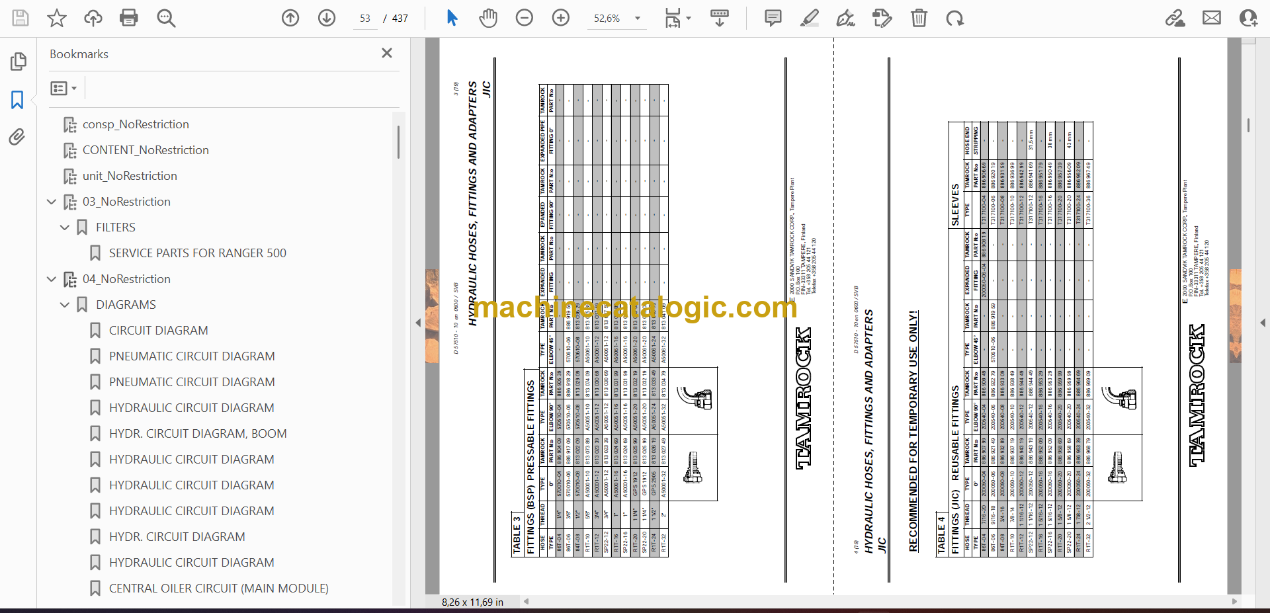The width and height of the screenshot is (1270, 613).
Task: Open the stamp tool
Action: (x=882, y=18)
